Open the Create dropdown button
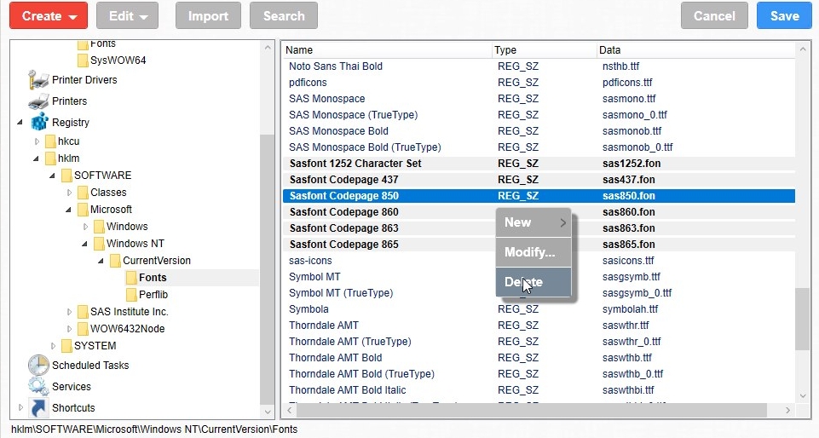 (x=49, y=15)
